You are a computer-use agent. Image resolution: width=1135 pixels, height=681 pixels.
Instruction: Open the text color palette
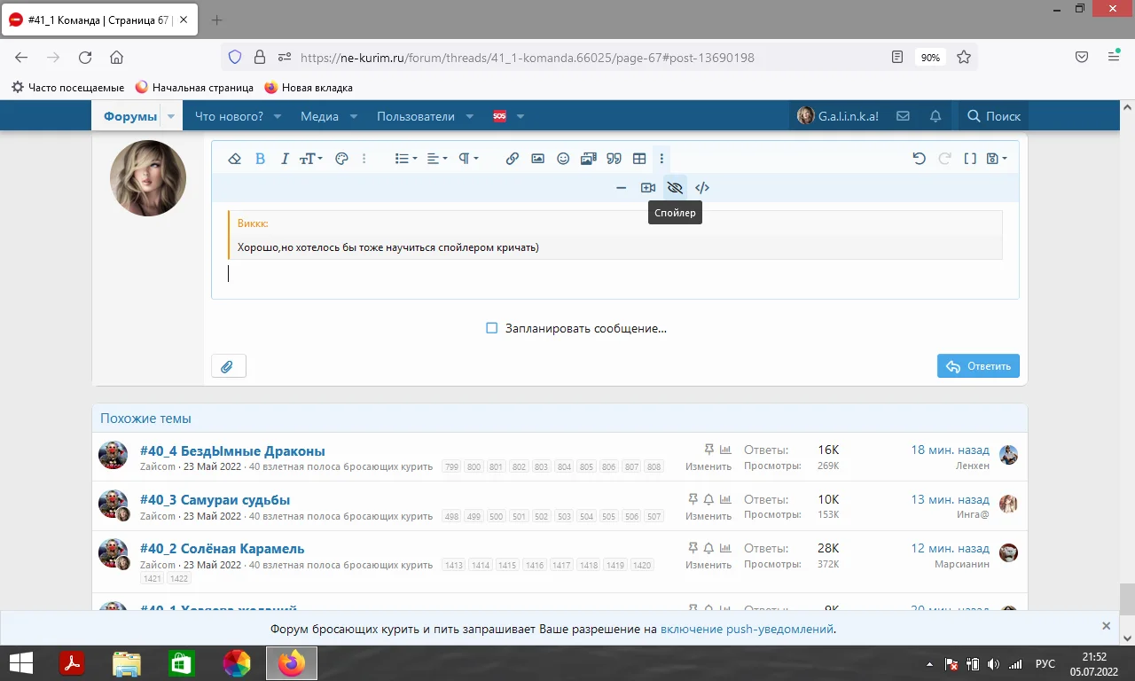[341, 159]
